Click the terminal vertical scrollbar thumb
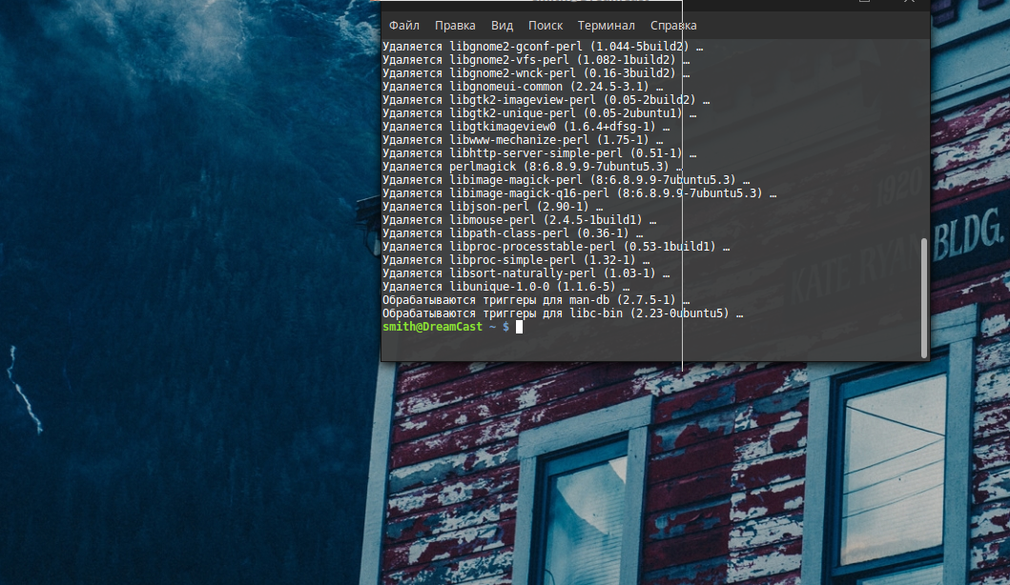 point(923,298)
